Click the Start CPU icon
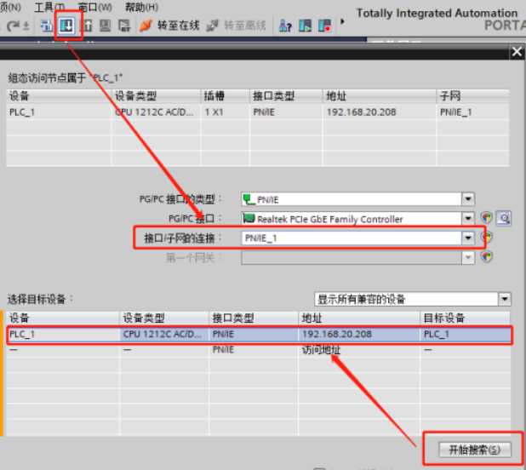Screen dimensions: 526x470 (x=305, y=26)
